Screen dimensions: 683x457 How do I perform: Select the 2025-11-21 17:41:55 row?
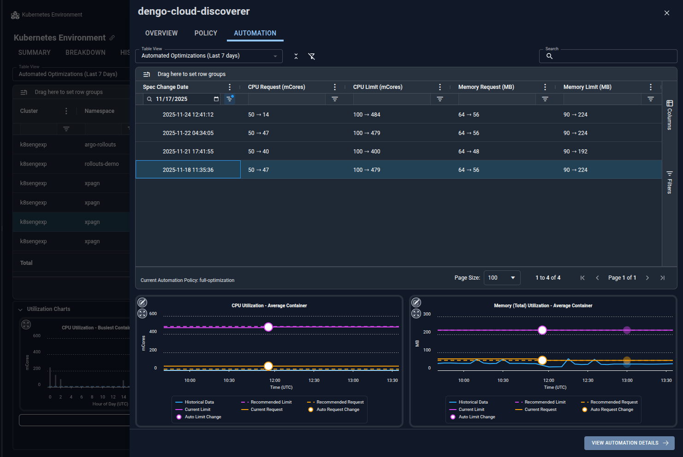pyautogui.click(x=398, y=151)
